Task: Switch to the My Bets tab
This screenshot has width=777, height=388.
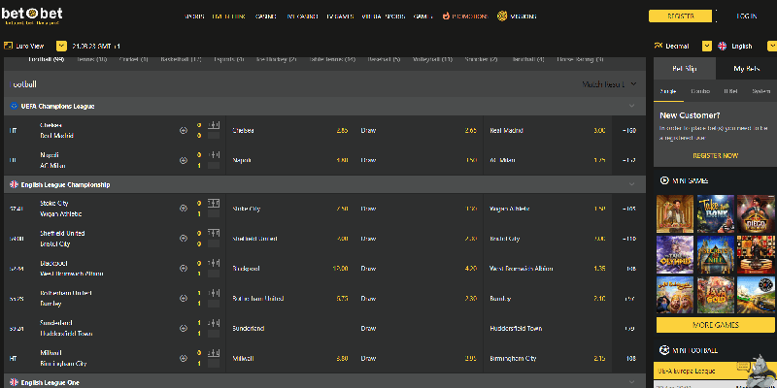Action: tap(746, 69)
